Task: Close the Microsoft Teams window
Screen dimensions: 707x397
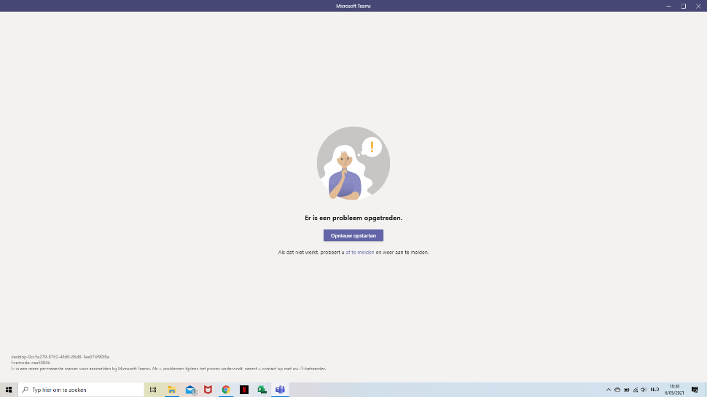Action: pos(698,6)
